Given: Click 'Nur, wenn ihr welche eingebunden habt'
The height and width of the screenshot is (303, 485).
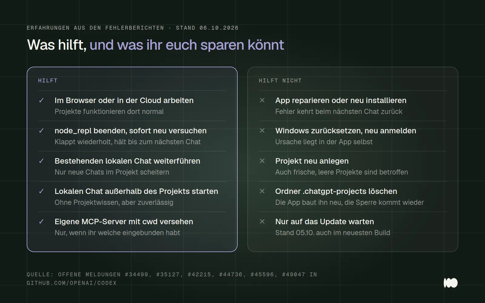Looking at the screenshot, I should point(117,233).
